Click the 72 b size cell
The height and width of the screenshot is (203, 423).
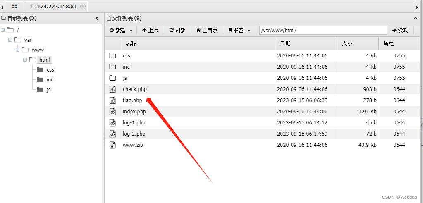click(x=371, y=134)
